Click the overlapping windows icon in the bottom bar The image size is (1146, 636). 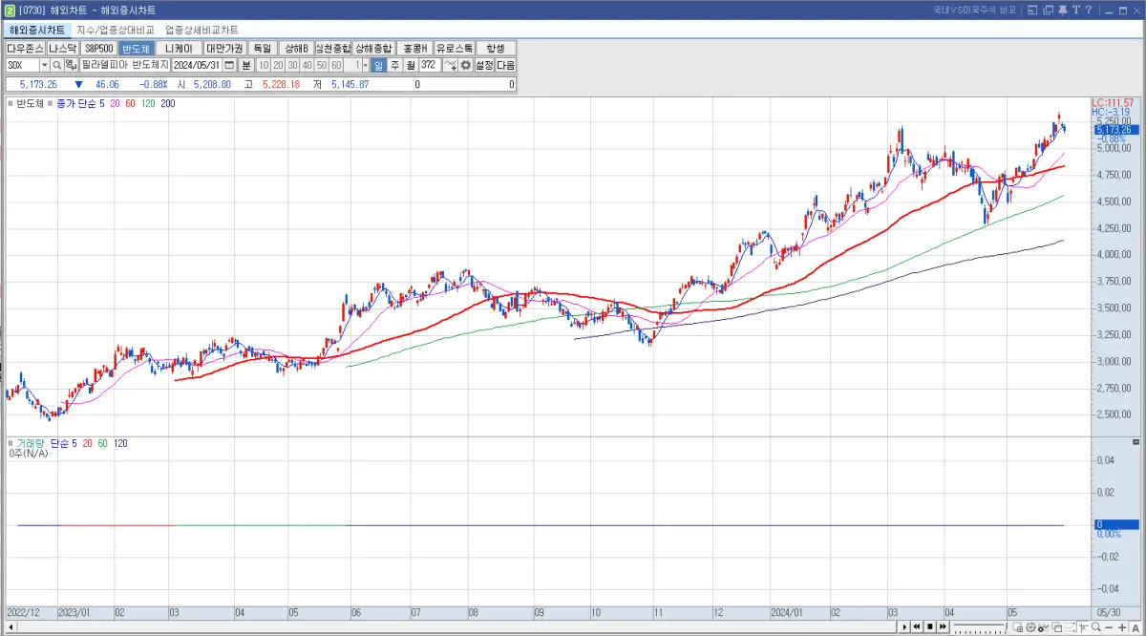(x=1057, y=626)
